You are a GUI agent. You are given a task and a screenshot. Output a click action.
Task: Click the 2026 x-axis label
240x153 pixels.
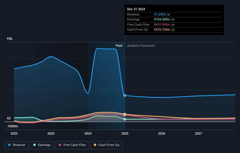pyautogui.click(x=162, y=133)
